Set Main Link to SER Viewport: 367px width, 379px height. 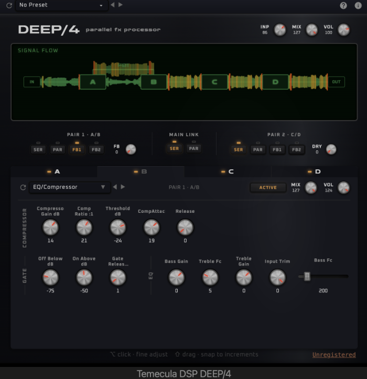coord(174,148)
